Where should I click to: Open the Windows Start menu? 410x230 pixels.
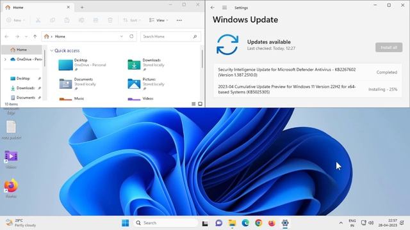point(126,223)
